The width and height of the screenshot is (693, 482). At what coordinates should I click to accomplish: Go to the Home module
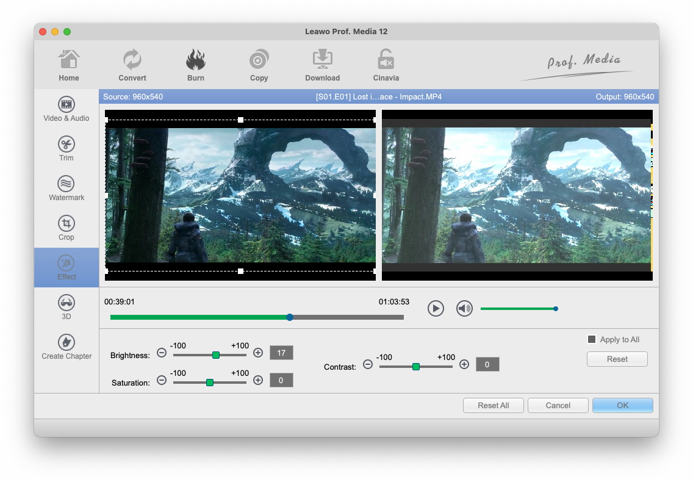coord(69,65)
